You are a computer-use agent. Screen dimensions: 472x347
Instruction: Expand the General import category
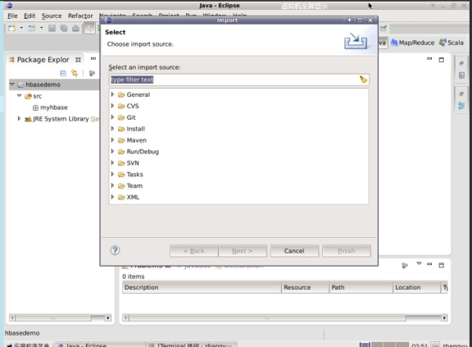[x=112, y=94]
